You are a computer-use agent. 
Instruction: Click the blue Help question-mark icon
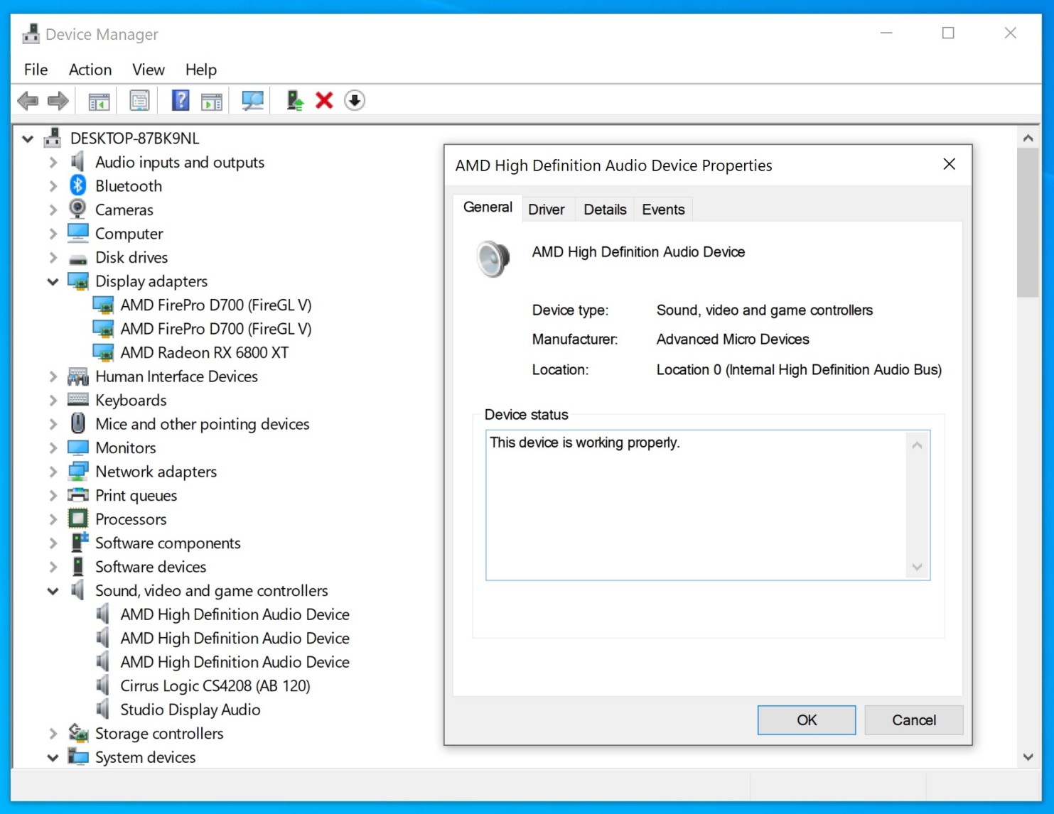181,101
